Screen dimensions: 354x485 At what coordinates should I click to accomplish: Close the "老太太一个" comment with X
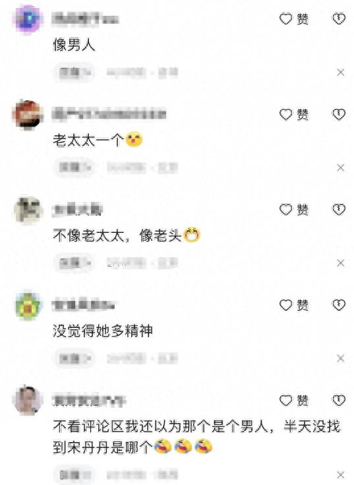340,168
